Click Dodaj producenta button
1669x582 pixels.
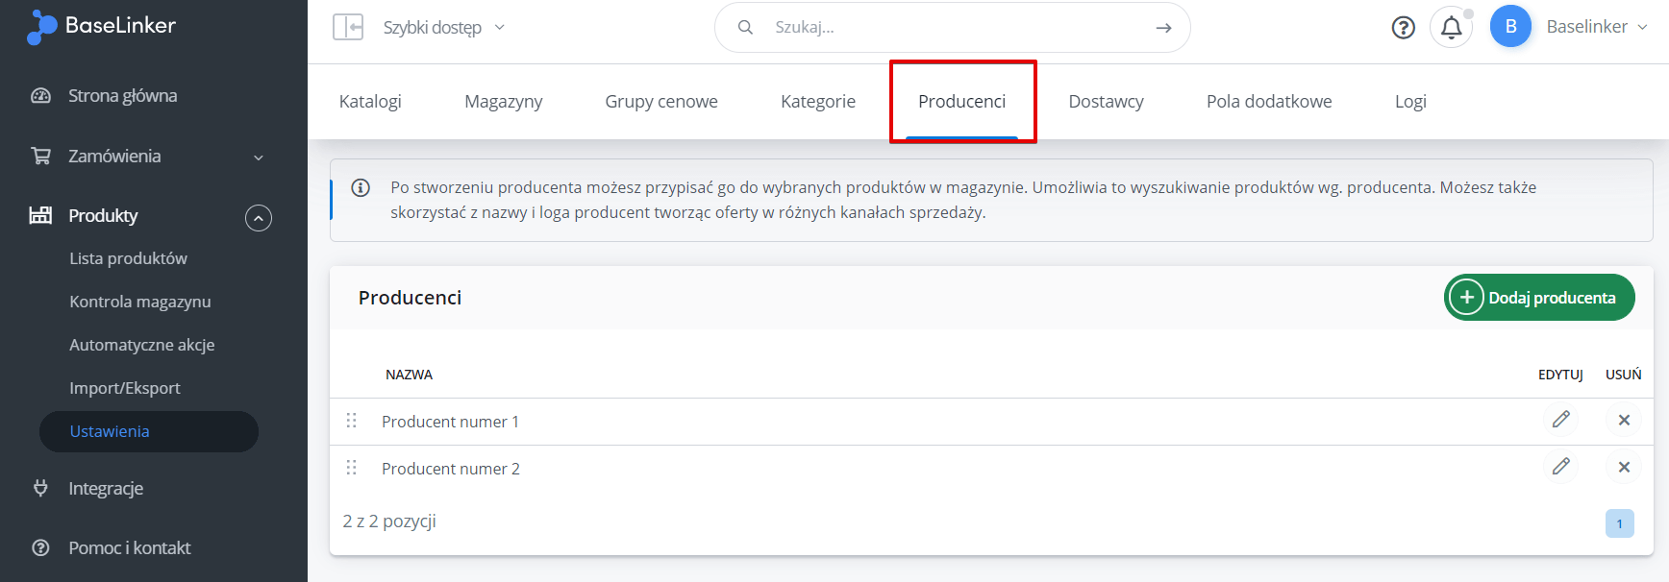pyautogui.click(x=1539, y=298)
